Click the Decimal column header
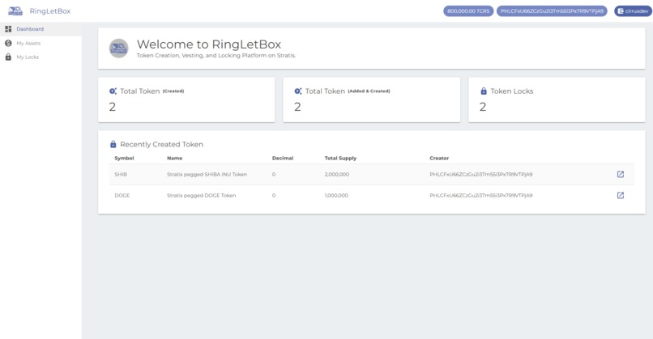Image resolution: width=653 pixels, height=339 pixels. pos(283,158)
